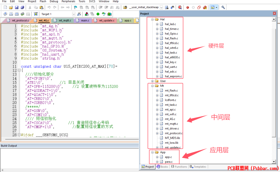280x172 pixels.
Task: Switch to mt_update.c tab
Action: click(x=104, y=21)
